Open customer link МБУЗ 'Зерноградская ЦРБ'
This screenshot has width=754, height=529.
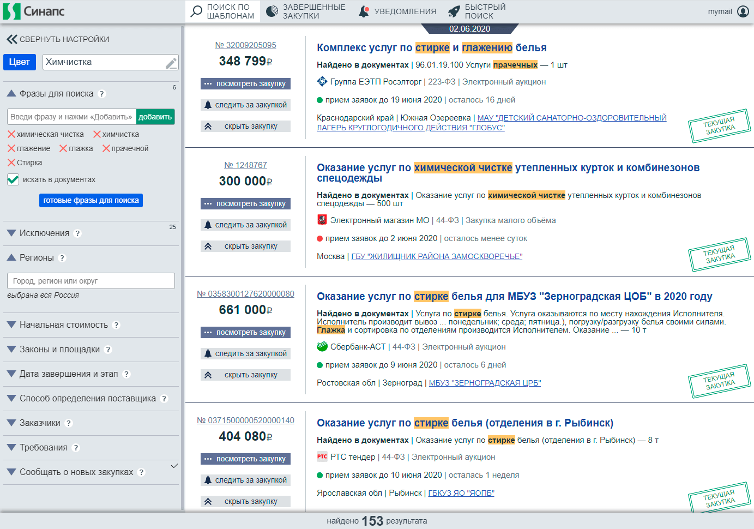tap(485, 383)
